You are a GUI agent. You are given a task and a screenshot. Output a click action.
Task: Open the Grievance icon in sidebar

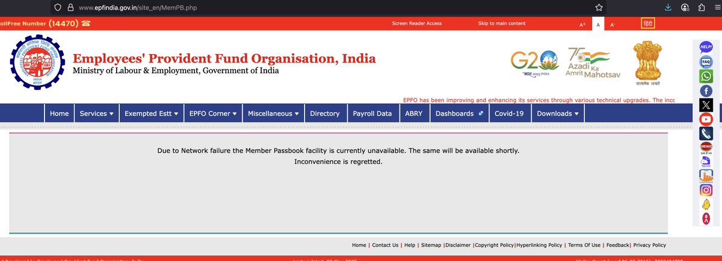706,148
